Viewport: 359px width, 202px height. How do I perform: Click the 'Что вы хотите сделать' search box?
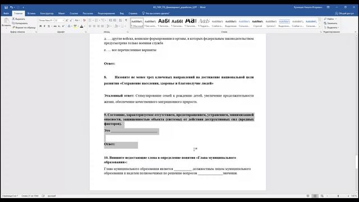point(156,13)
